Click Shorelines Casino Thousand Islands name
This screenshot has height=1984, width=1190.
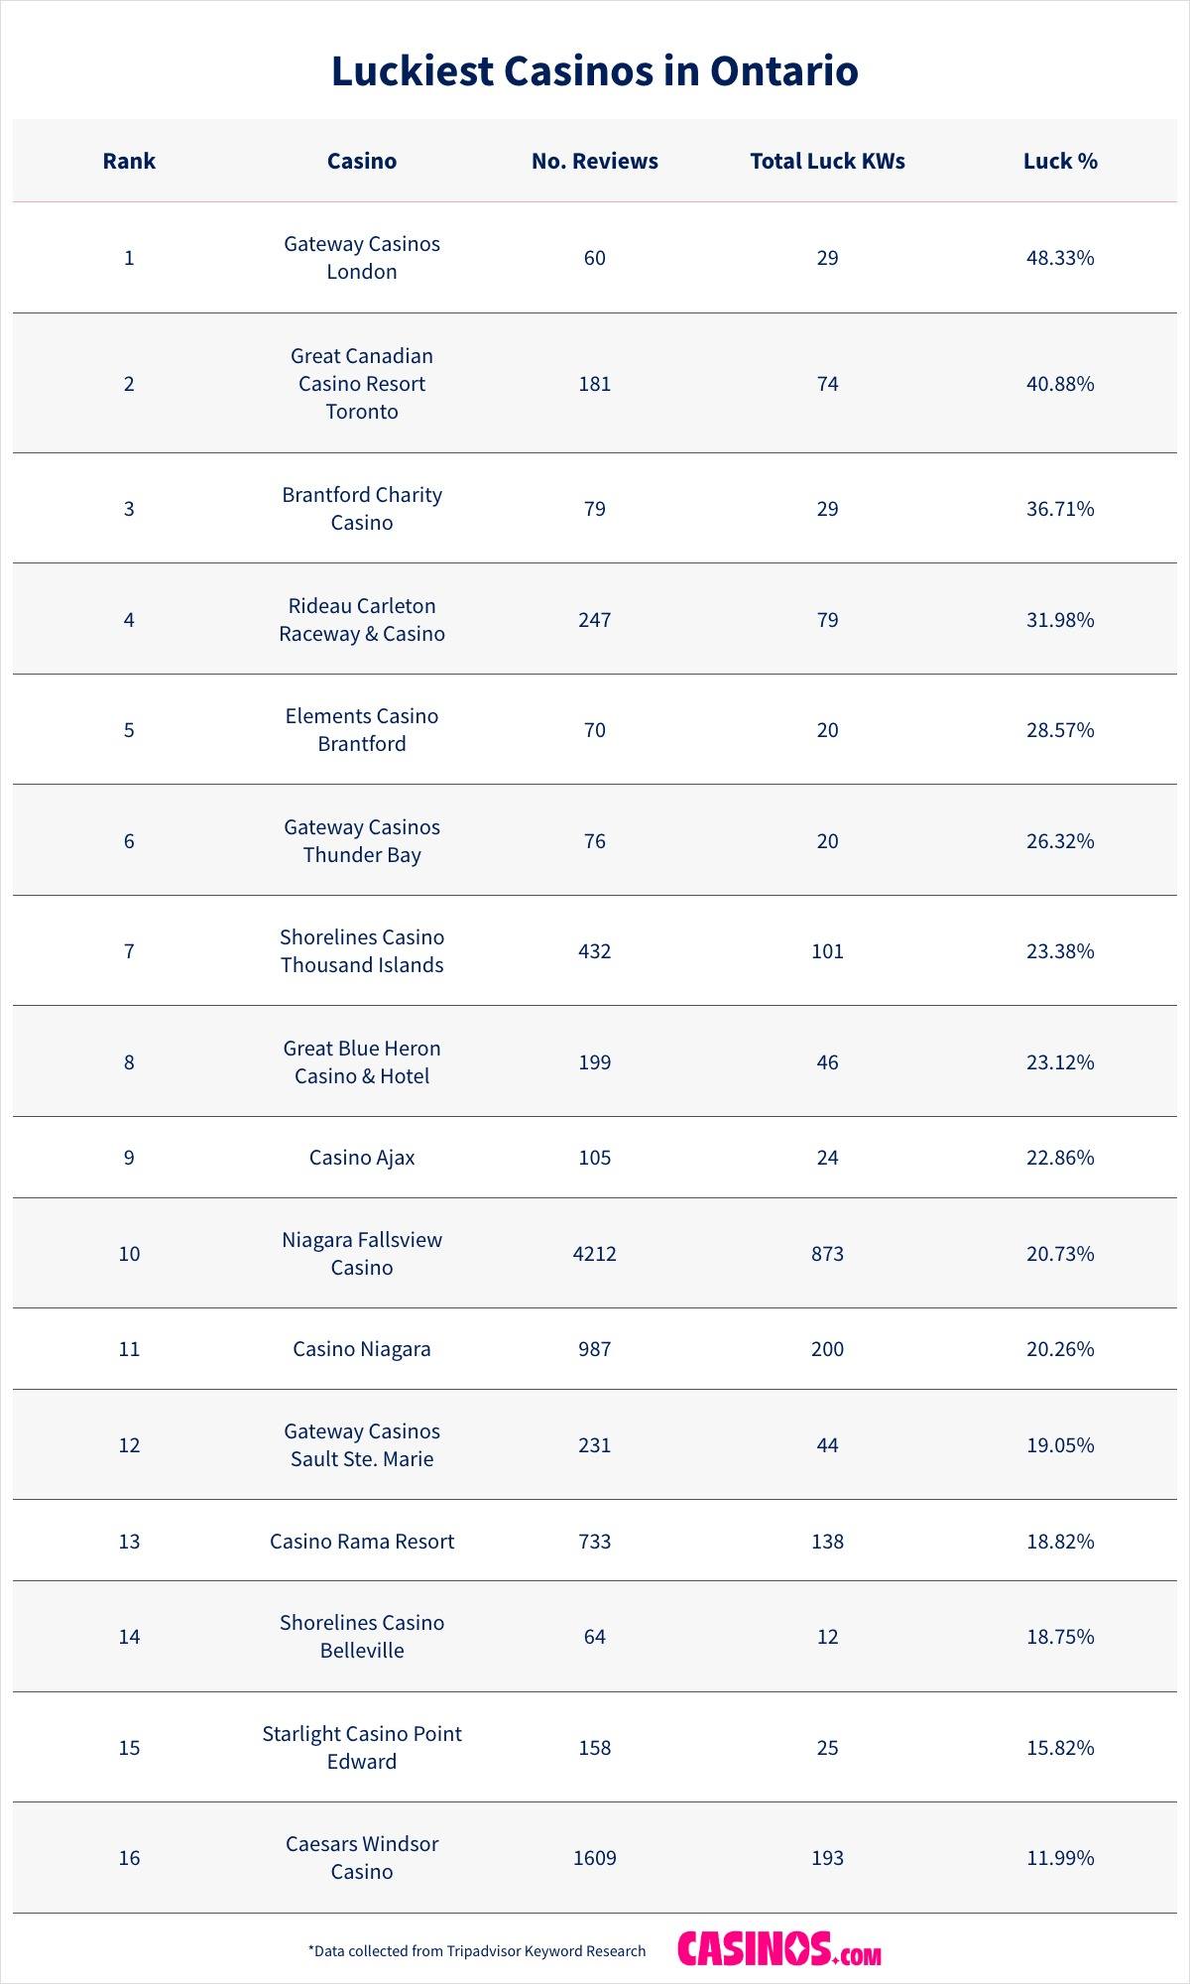coord(362,951)
